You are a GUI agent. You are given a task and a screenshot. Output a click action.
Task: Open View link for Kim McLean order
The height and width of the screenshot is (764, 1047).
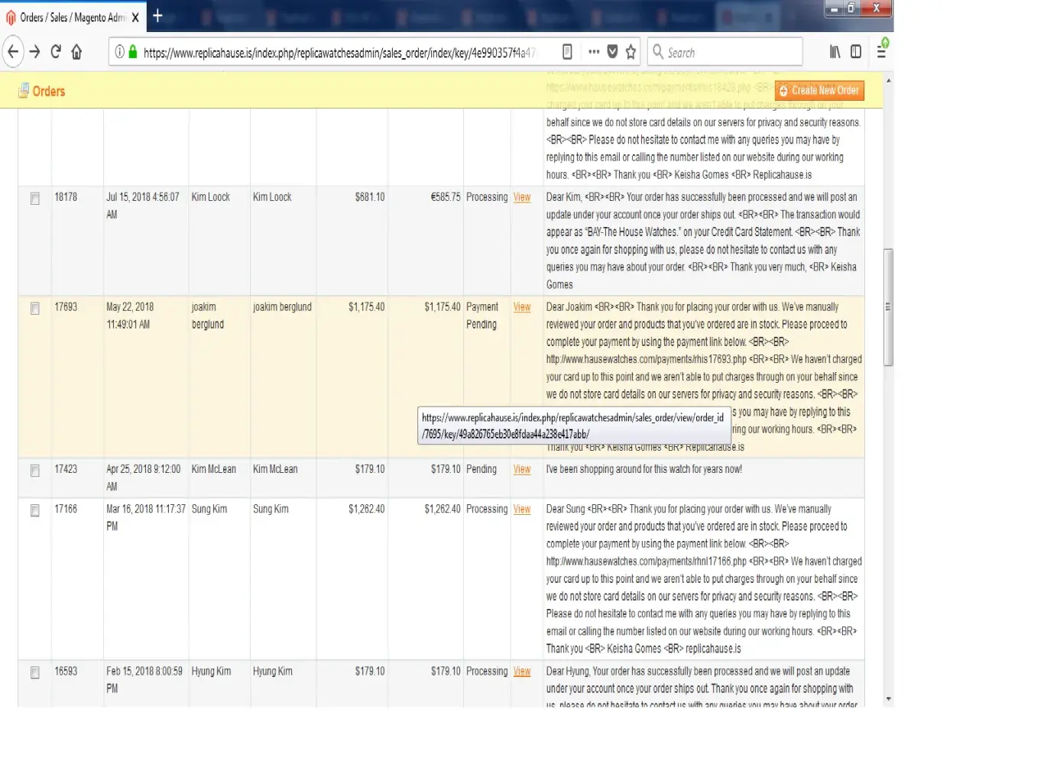[522, 469]
